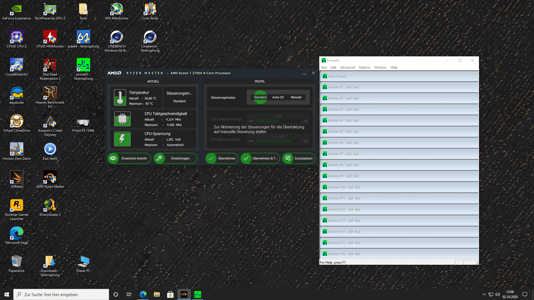
Task: Open Edit menu in Prime95
Action: click(x=333, y=67)
